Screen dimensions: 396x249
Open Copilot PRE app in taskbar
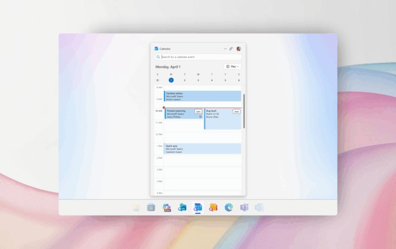167,208
